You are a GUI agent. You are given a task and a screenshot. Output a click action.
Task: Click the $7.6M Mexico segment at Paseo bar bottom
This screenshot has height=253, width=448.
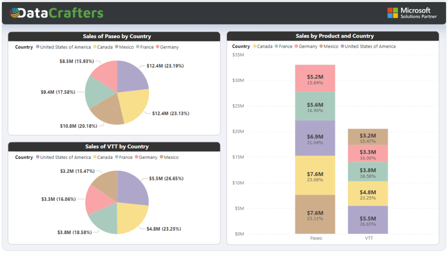tap(315, 214)
